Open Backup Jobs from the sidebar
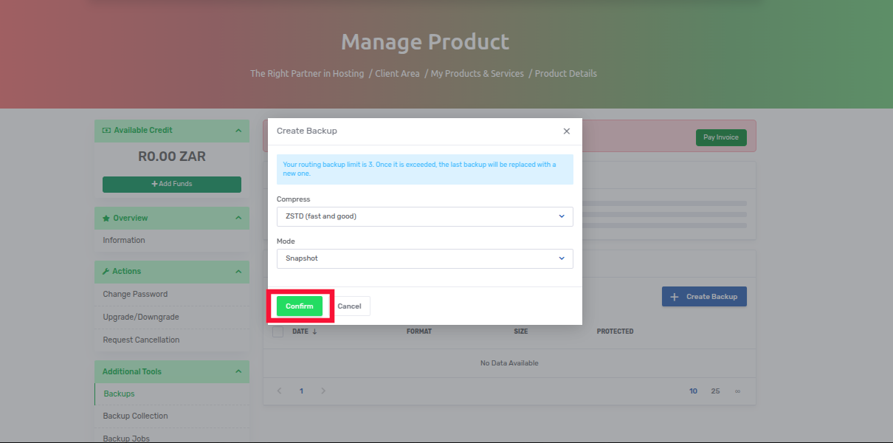This screenshot has width=893, height=443. pyautogui.click(x=126, y=437)
